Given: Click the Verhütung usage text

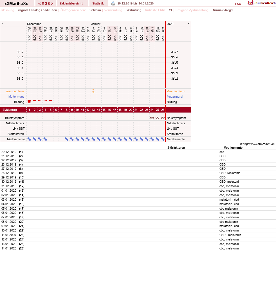Looking at the screenshot, I should click(134, 10).
